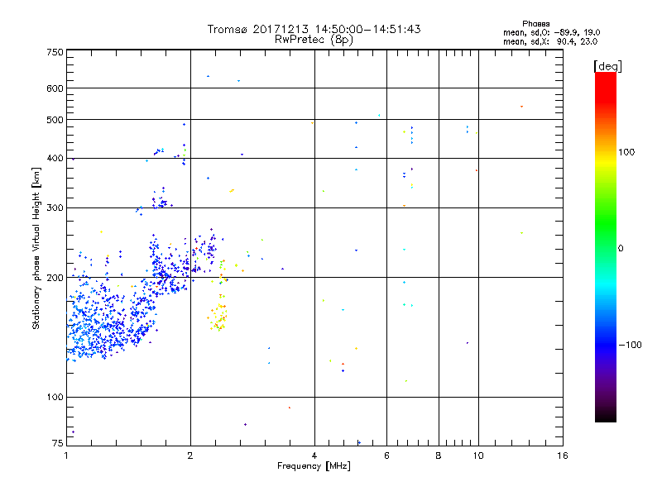The width and height of the screenshot is (662, 496).
Task: Click the plot title 'Tromsø 20171213 14:50:00-14:51:43'
Action: tap(314, 29)
